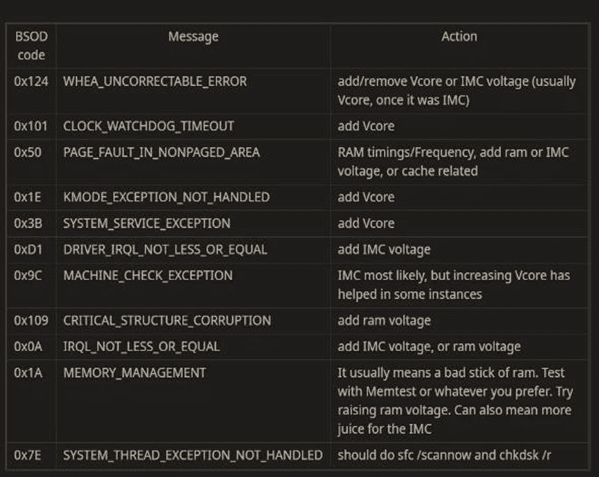Select the CLOCK_WATCHDOG_TIMEOUT message

pyautogui.click(x=149, y=127)
